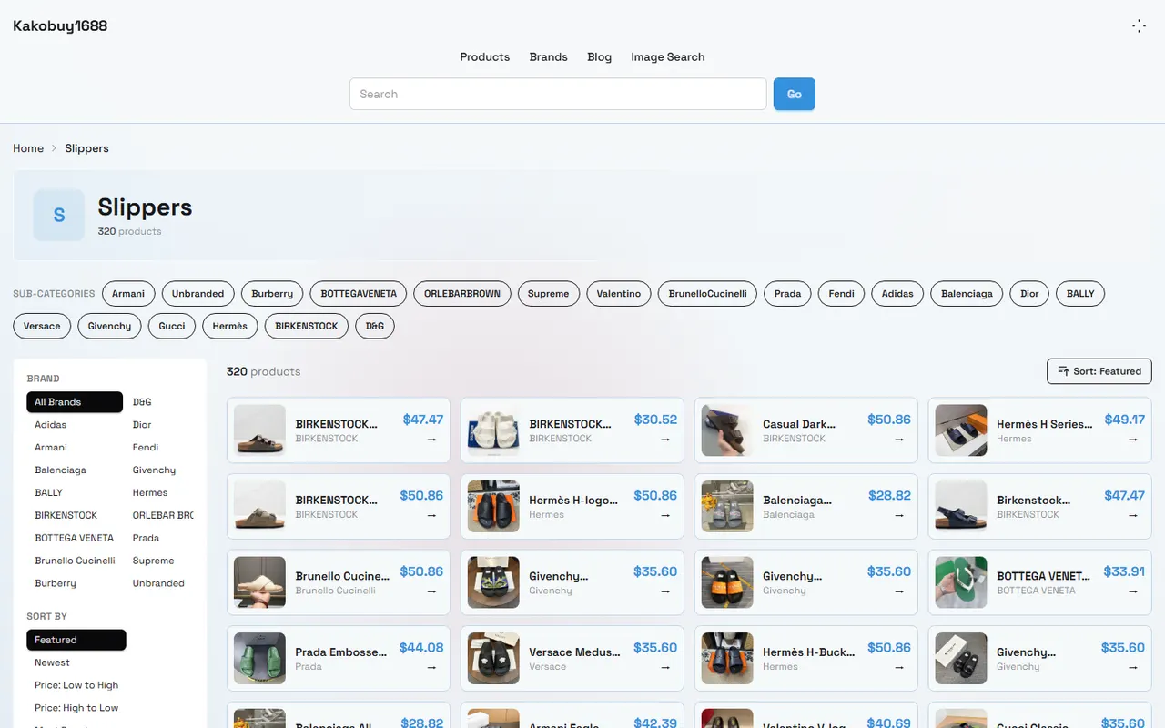Open the Products menu
The height and width of the screenshot is (728, 1165).
pos(485,56)
